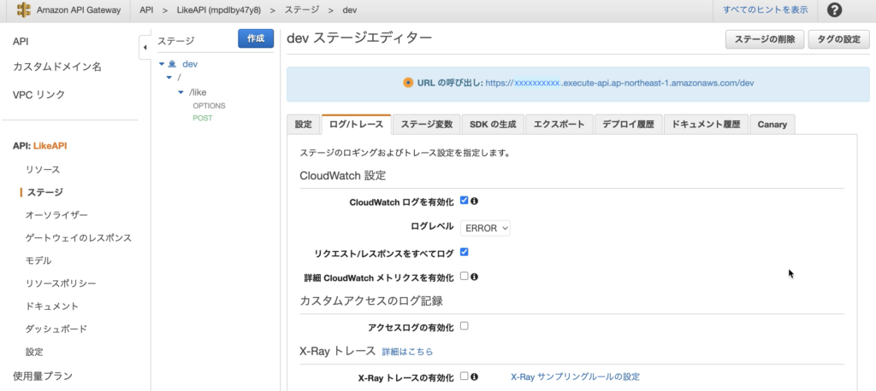Switch to the Canary tab

point(772,125)
